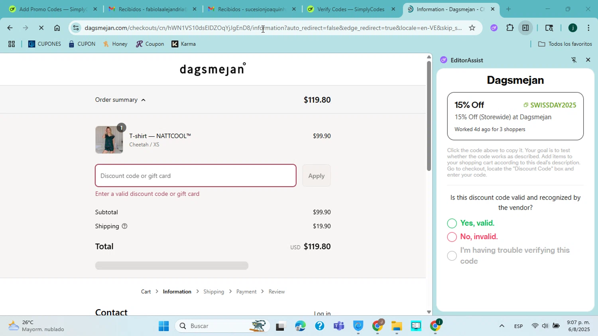The width and height of the screenshot is (598, 336).
Task: Go back with the browser back arrow
Action: tap(10, 28)
